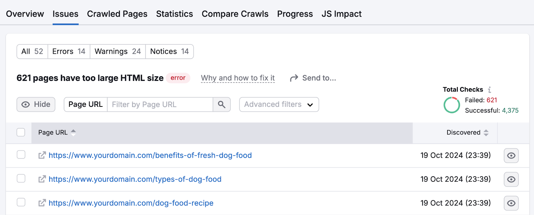This screenshot has height=215, width=534.
Task: Click the Hide button
Action: tap(36, 105)
